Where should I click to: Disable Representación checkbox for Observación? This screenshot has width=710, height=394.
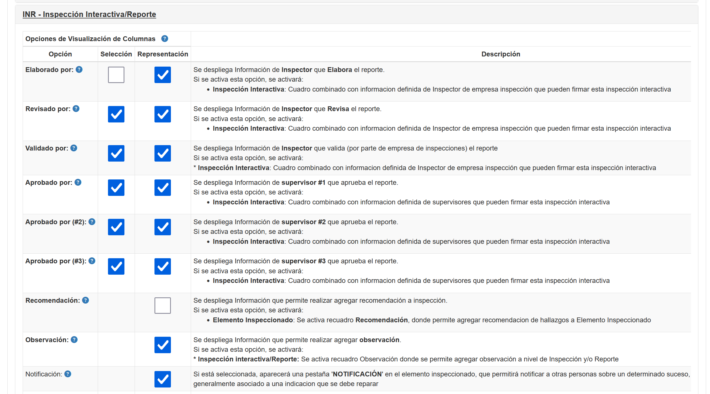pyautogui.click(x=162, y=345)
